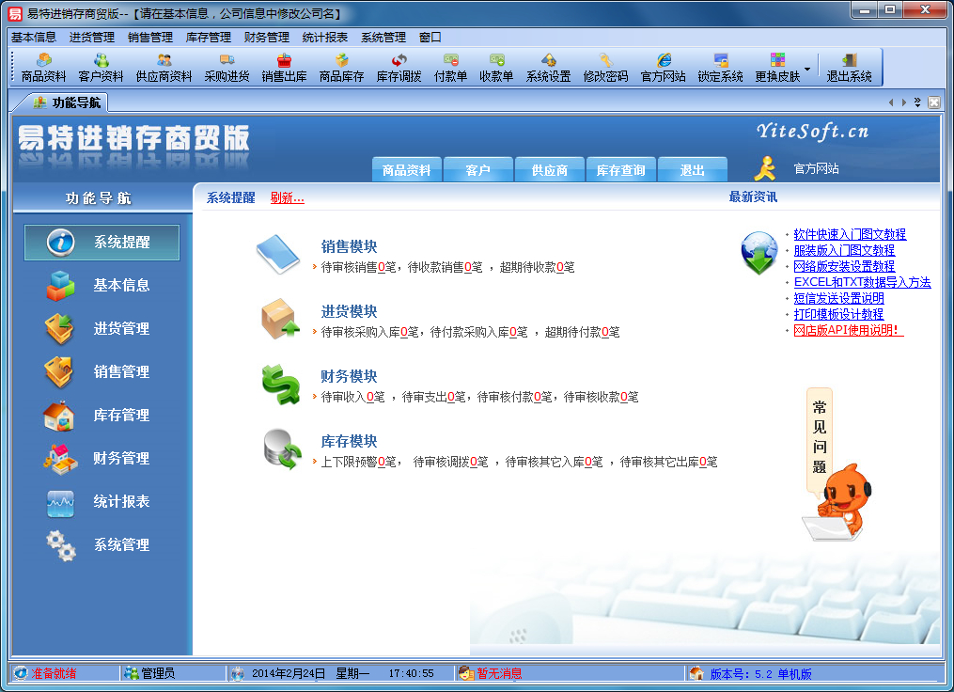Open the 财务管理 menu
This screenshot has height=692, width=954.
(267, 37)
